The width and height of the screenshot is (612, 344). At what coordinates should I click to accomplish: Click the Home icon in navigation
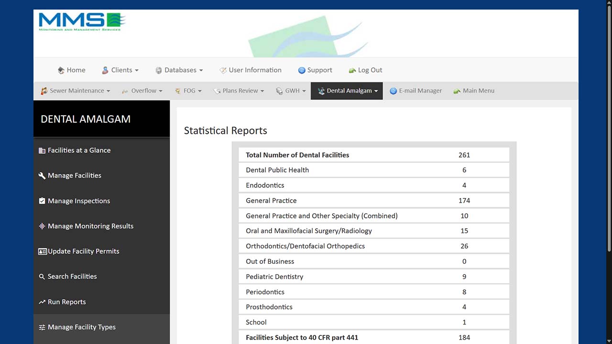tap(61, 70)
